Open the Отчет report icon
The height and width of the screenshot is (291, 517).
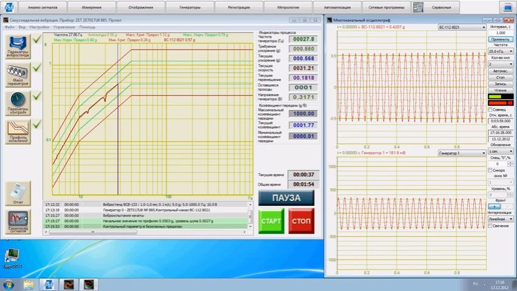(x=18, y=194)
